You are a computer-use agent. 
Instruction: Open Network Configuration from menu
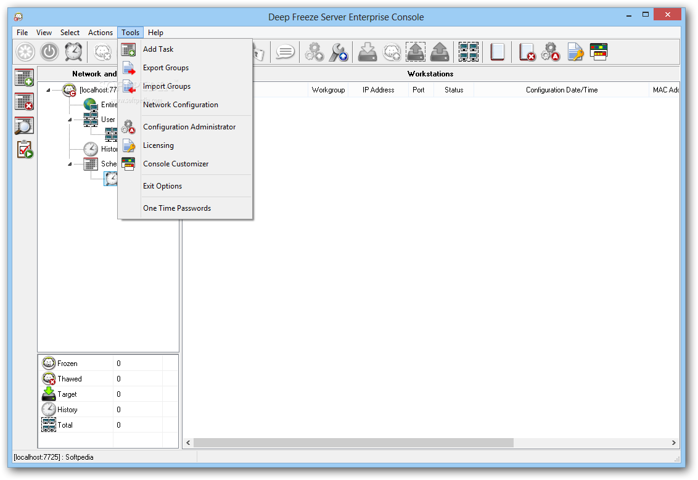[x=185, y=105]
